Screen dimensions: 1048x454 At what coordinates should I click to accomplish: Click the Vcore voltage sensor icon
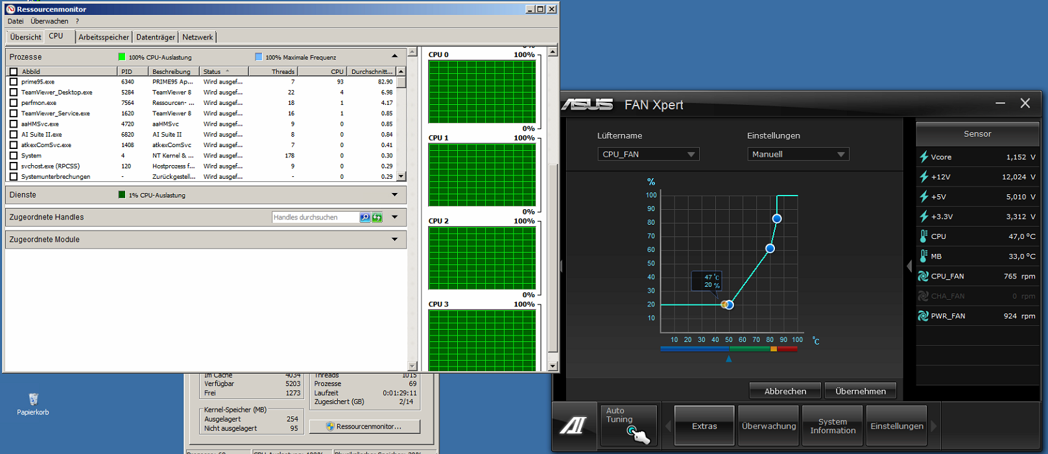click(923, 157)
